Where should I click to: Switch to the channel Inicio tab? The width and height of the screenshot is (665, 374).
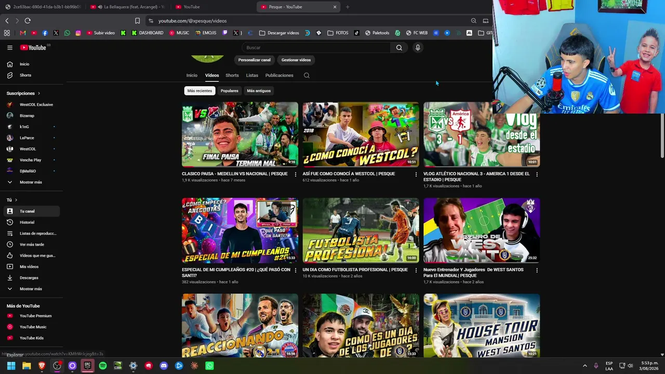192,75
